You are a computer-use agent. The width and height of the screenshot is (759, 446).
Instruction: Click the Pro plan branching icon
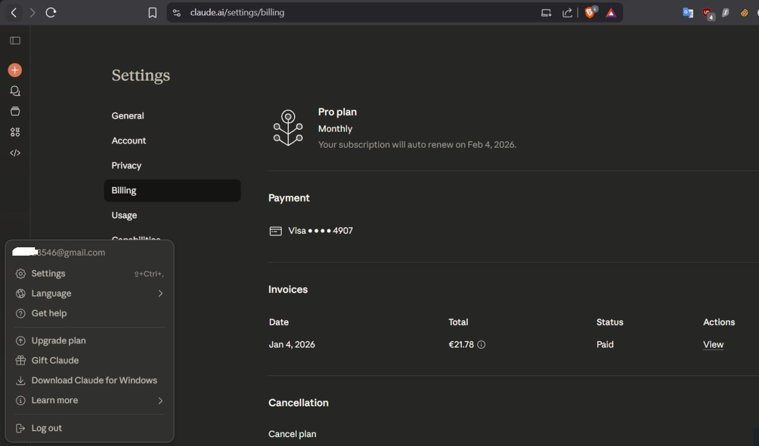coord(288,128)
